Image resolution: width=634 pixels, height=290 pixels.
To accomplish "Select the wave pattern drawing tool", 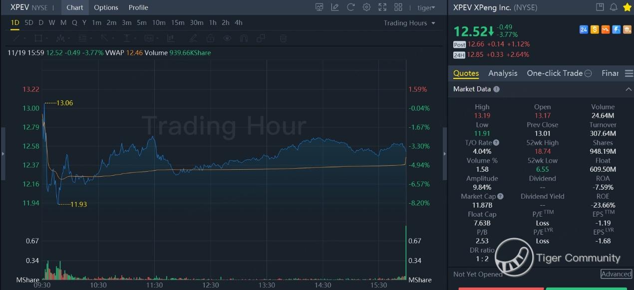I will tap(61, 38).
